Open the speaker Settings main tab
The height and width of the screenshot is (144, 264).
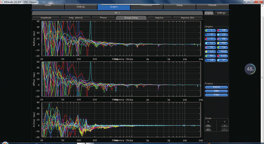[81, 6]
